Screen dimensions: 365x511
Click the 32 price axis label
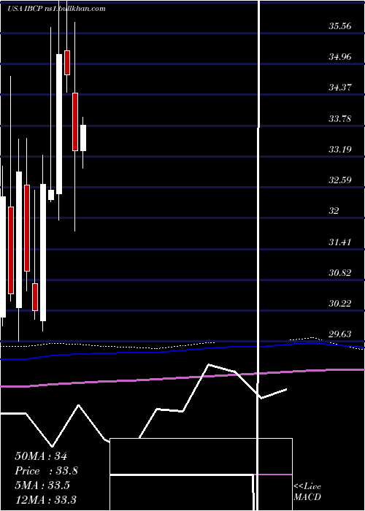coord(334,211)
